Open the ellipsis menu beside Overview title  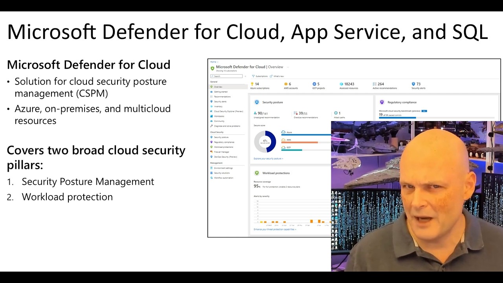[x=288, y=67]
